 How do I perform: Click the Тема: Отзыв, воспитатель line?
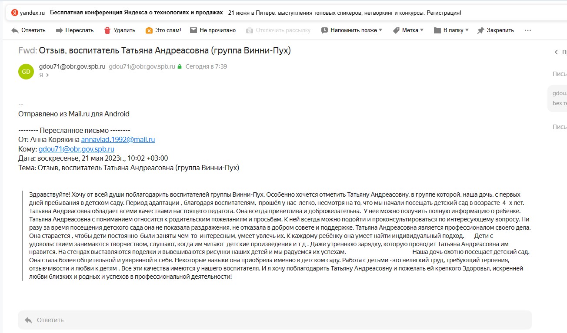(x=129, y=168)
